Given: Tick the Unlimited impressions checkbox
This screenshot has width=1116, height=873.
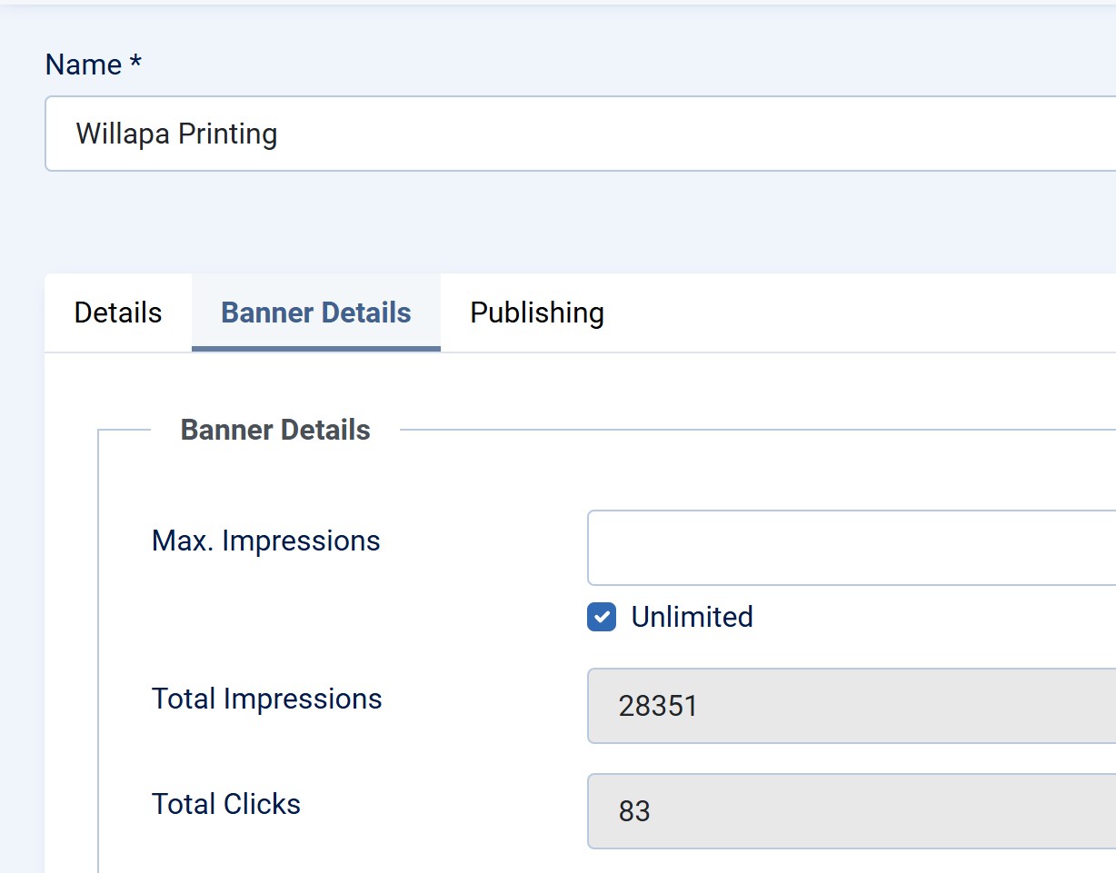Looking at the screenshot, I should (x=602, y=617).
